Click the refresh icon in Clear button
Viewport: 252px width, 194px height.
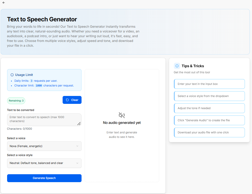(x=67, y=100)
